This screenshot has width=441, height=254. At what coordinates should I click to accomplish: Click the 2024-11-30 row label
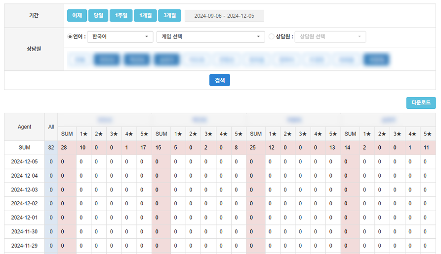(x=24, y=231)
